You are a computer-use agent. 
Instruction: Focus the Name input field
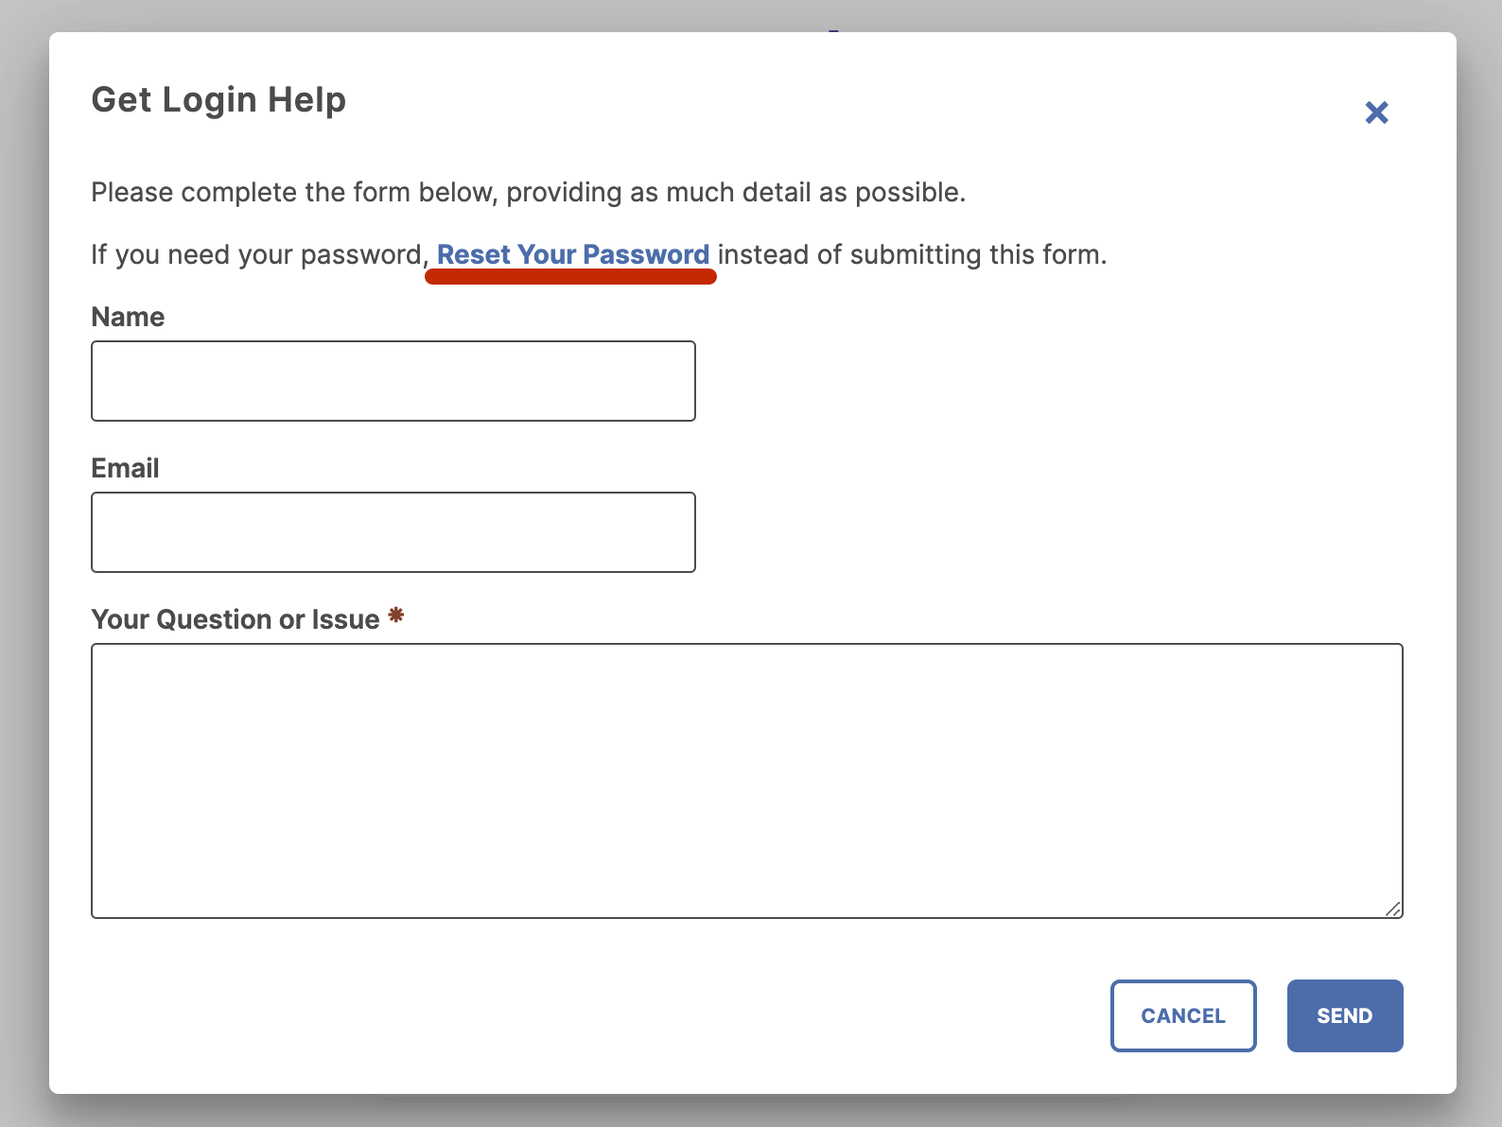click(x=393, y=381)
